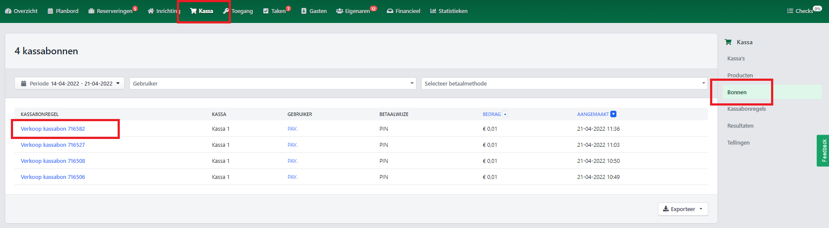The image size is (829, 228).
Task: Go to the Gasten tab
Action: (x=314, y=11)
